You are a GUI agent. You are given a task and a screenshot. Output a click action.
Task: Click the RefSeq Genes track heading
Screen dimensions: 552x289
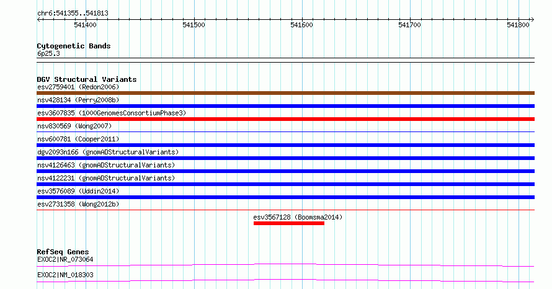pyautogui.click(x=63, y=252)
